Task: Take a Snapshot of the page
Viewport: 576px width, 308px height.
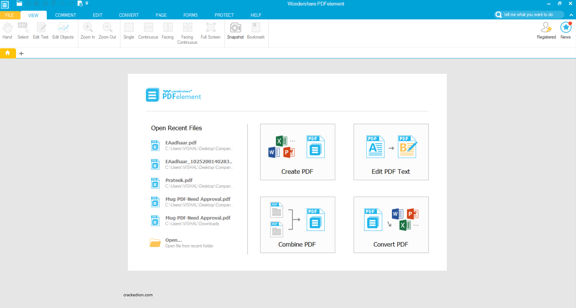Action: [235, 31]
